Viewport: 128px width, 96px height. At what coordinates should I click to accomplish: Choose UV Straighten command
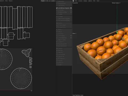click(x=64, y=36)
